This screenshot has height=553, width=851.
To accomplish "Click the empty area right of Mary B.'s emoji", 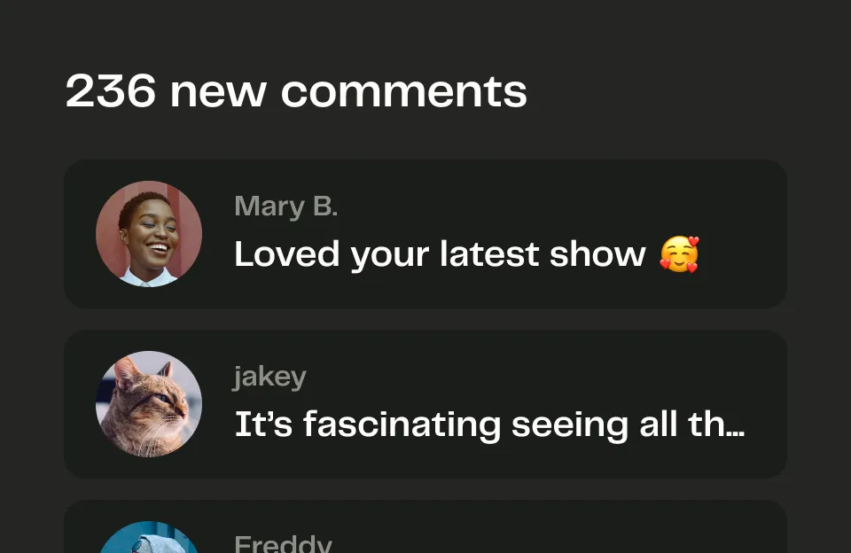I will pyautogui.click(x=741, y=254).
